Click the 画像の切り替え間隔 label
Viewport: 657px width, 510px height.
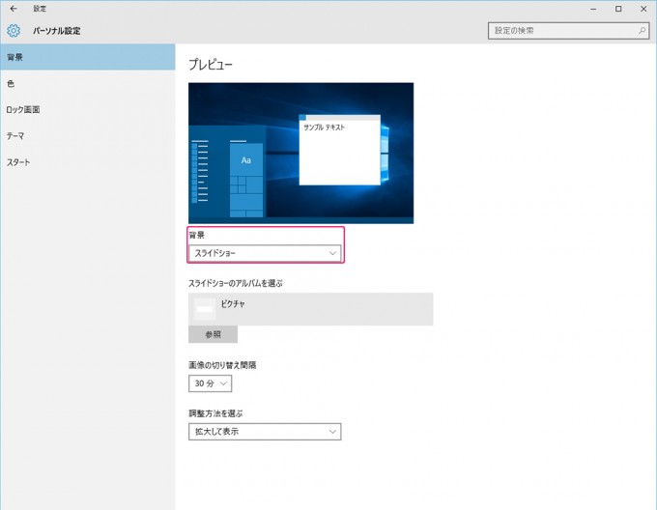pos(222,365)
